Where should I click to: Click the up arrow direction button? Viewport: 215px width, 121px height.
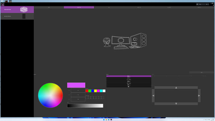pos(176,88)
